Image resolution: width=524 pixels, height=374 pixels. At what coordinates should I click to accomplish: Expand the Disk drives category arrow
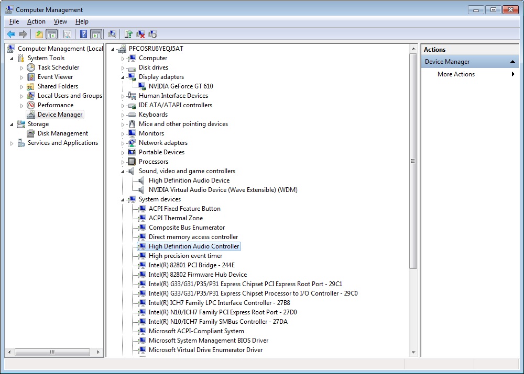coord(123,67)
